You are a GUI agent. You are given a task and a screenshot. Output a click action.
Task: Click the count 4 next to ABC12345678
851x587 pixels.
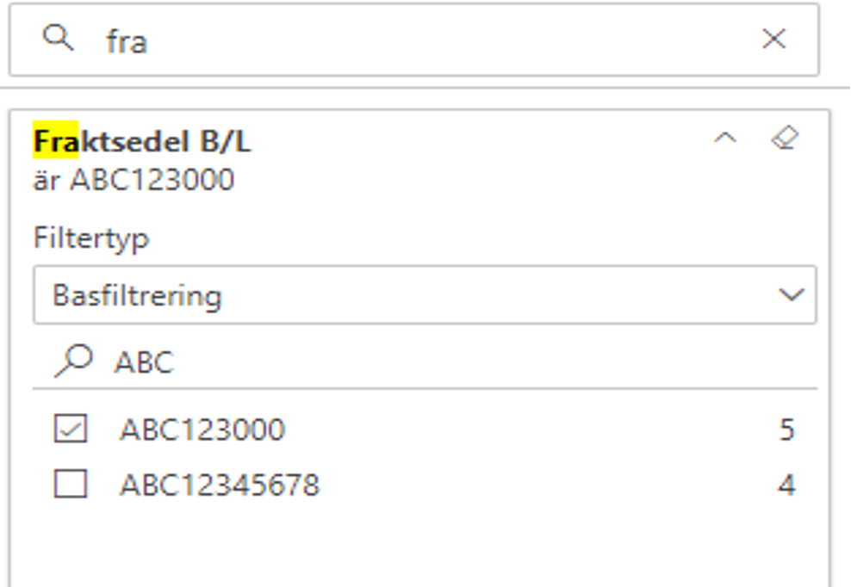787,485
